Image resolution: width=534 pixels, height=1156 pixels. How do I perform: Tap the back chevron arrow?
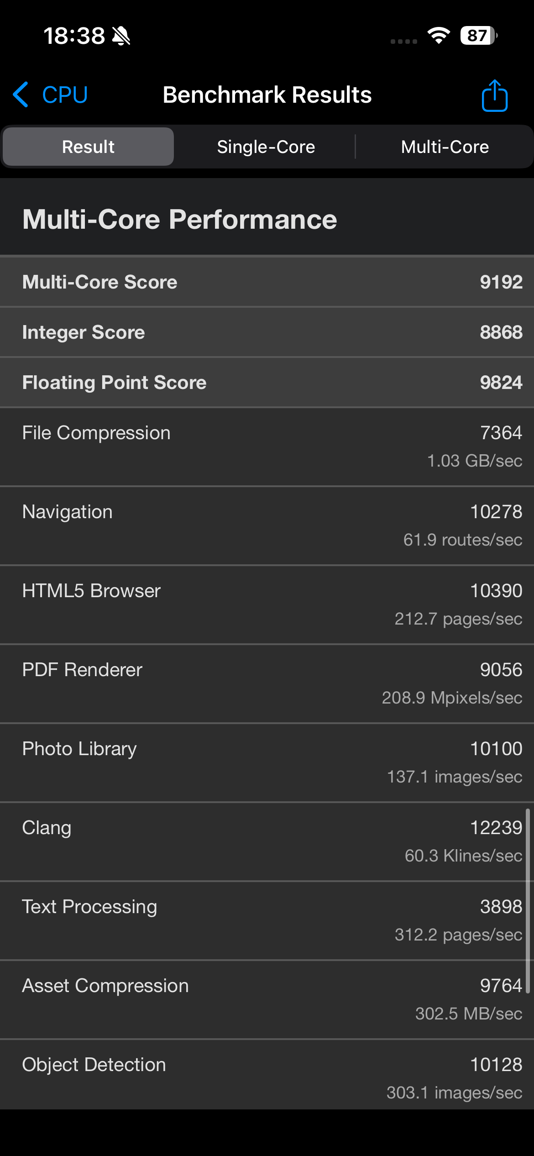(x=21, y=95)
